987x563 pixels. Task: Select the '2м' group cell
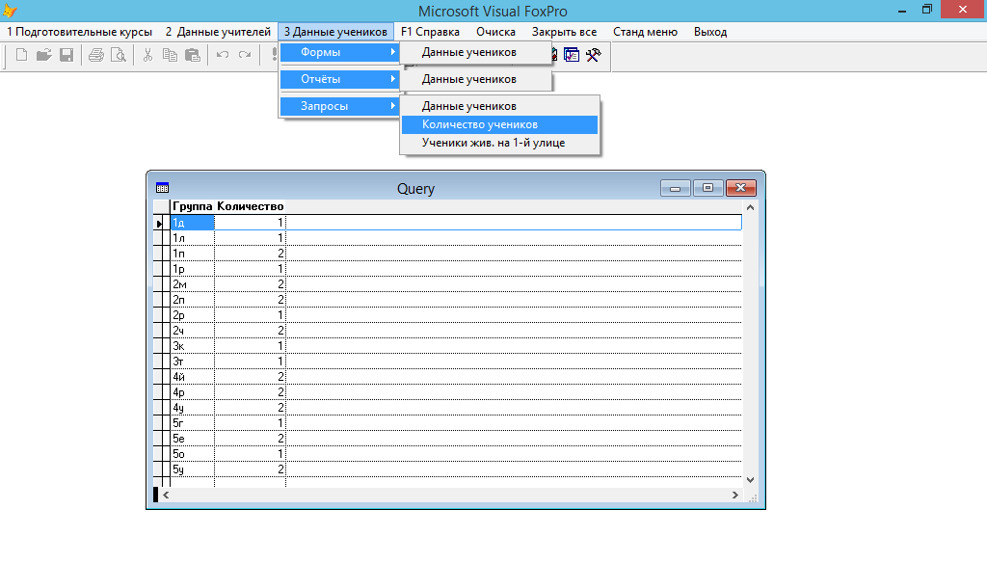[193, 284]
